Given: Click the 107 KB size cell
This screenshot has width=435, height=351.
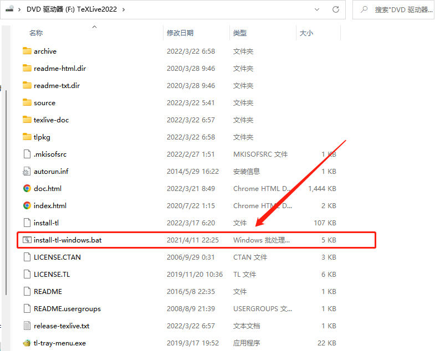Looking at the screenshot, I should click(325, 223).
